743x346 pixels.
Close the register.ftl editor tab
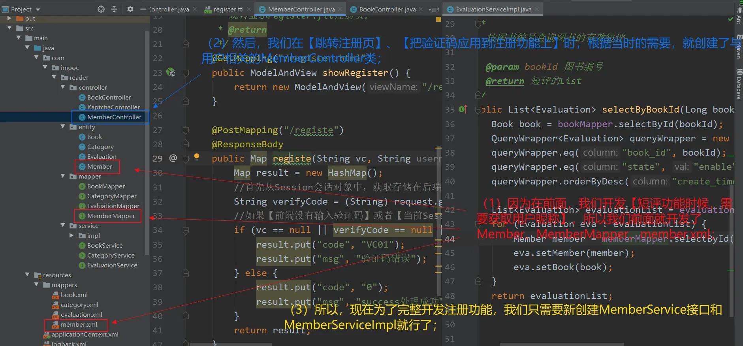coord(249,9)
